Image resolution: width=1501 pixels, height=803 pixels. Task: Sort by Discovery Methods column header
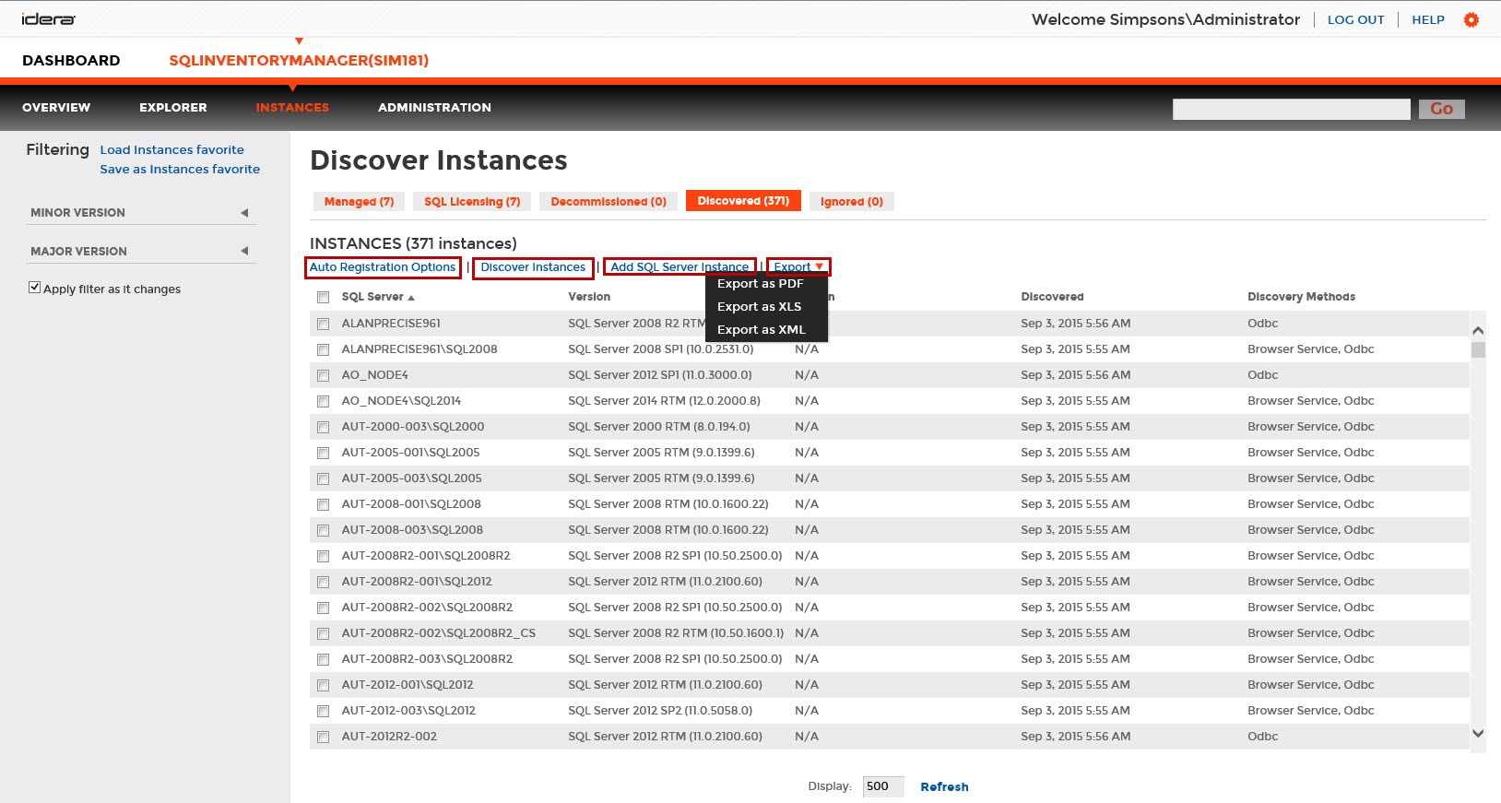1301,297
